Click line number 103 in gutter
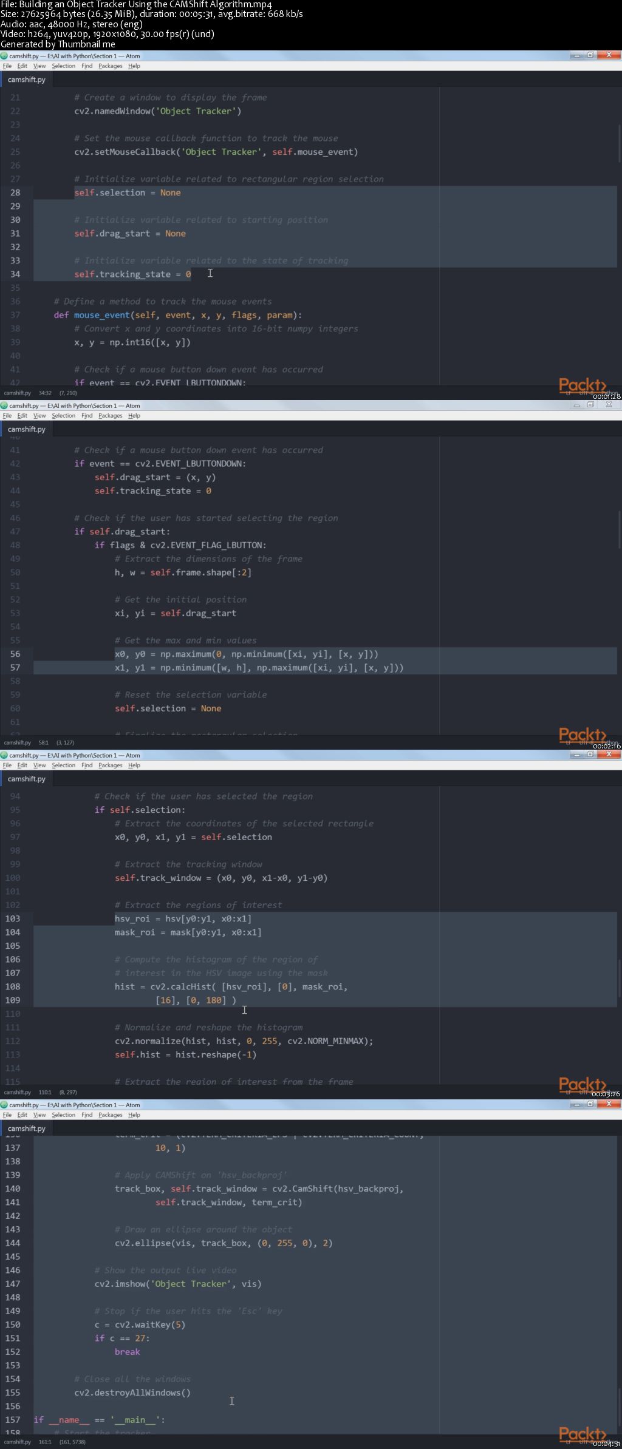This screenshot has width=622, height=1449. click(x=13, y=918)
